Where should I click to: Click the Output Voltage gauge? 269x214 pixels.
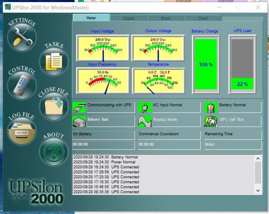[158, 48]
